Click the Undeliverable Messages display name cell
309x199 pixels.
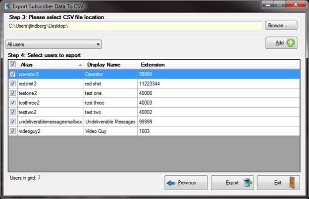point(111,121)
